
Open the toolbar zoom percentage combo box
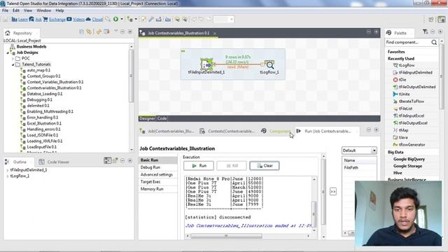click(x=224, y=19)
